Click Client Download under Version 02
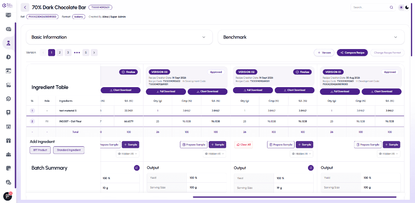Screen dimensions: 415x203 (x=295, y=90)
